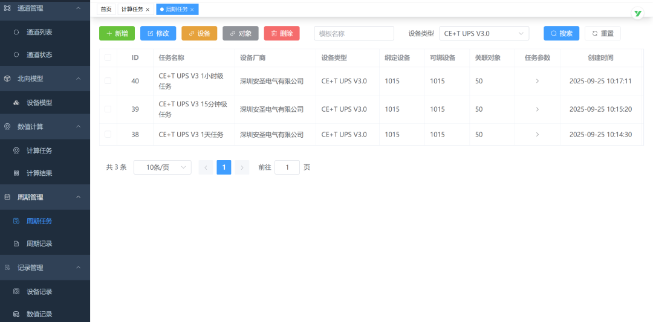Close the 计算任务 tab with its x icon
This screenshot has width=653, height=322.
pyautogui.click(x=148, y=10)
